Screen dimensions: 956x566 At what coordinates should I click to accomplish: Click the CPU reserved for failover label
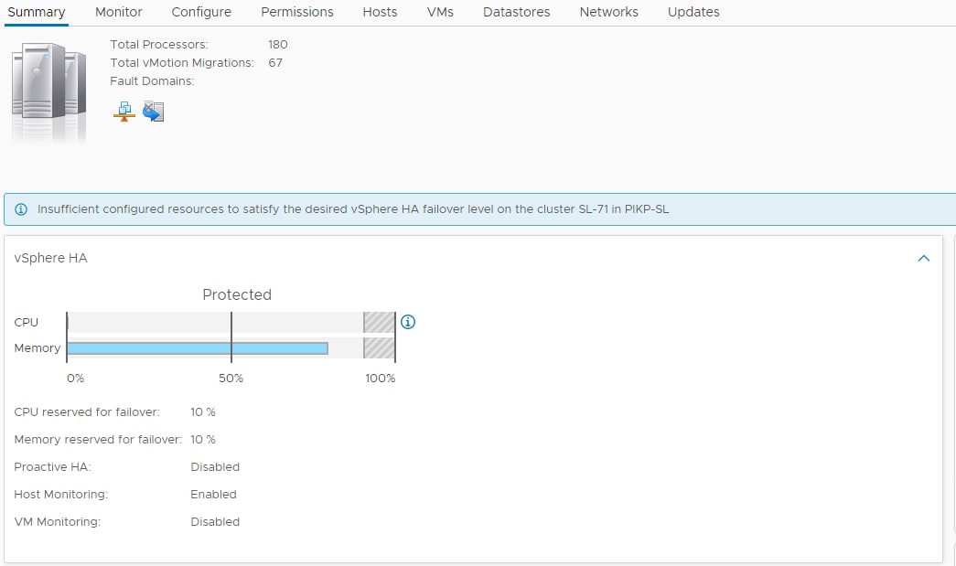[x=87, y=411]
